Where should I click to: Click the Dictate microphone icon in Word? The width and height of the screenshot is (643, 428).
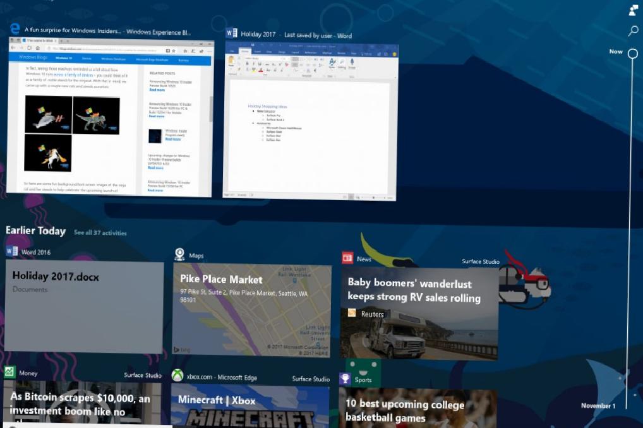coord(352,62)
